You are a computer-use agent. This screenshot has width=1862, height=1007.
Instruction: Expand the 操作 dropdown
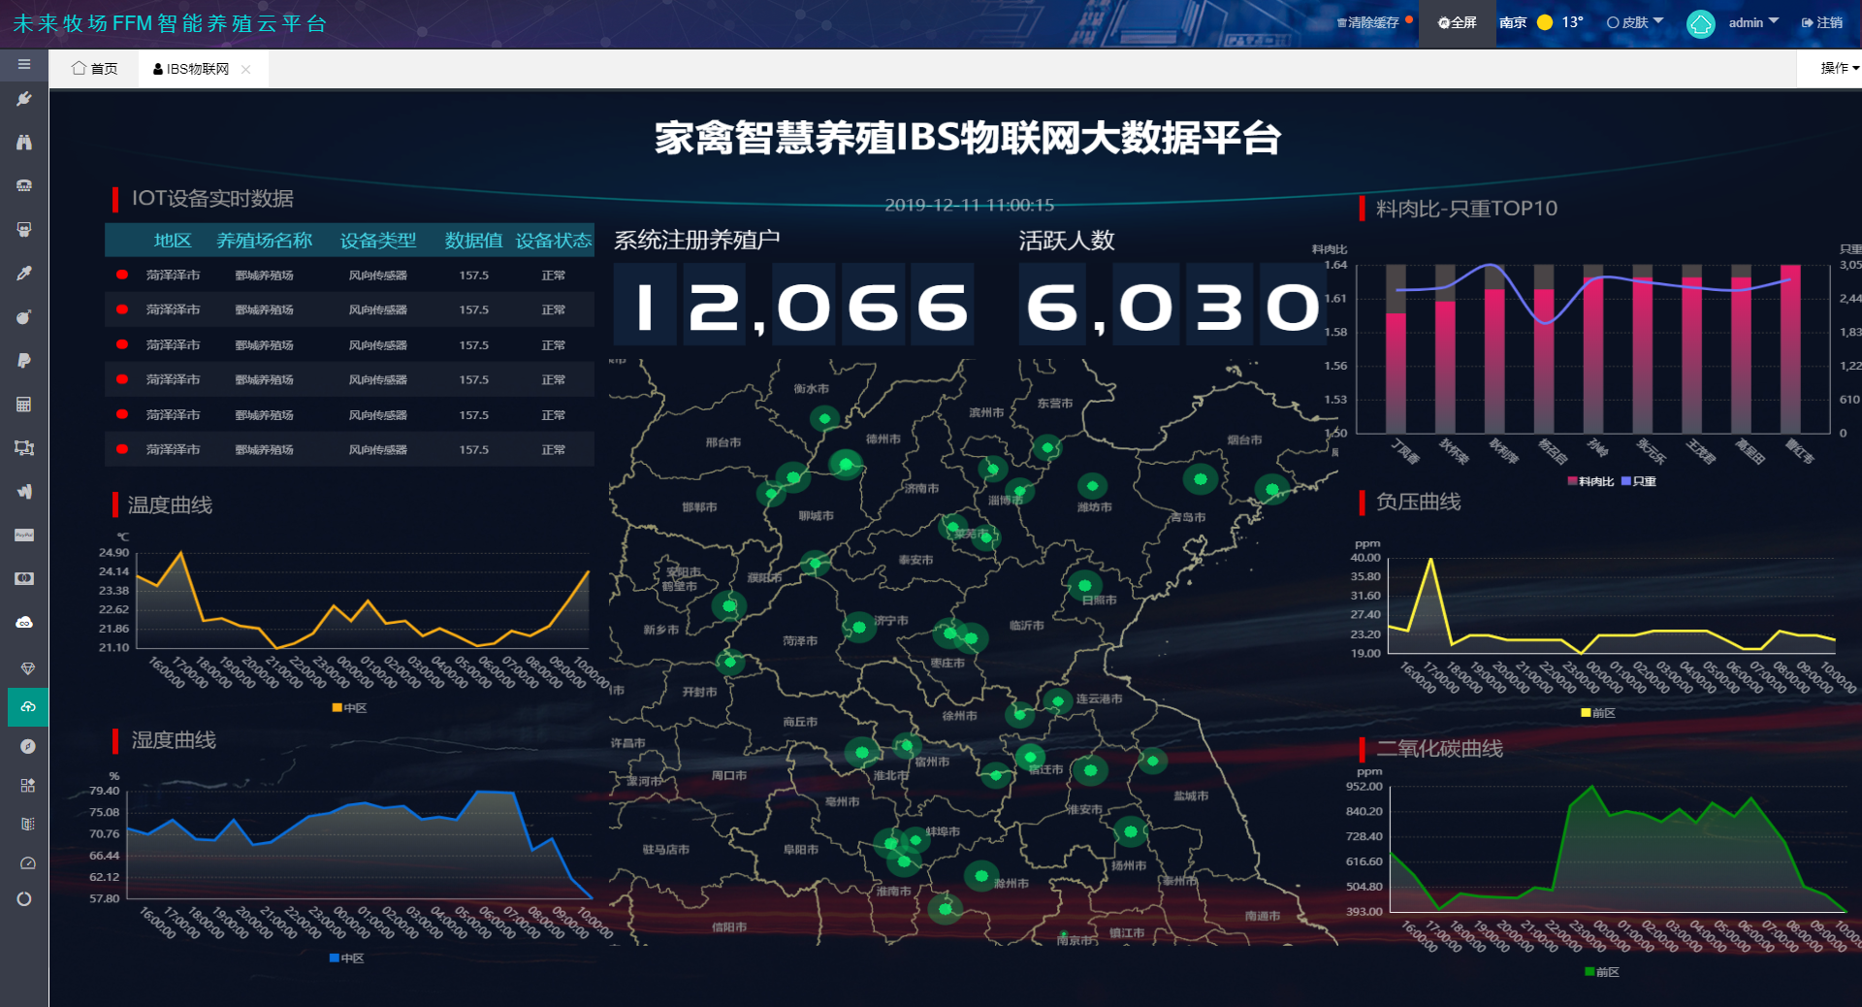tap(1839, 68)
